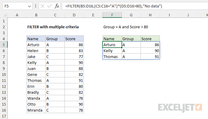Viewport: 208px width, 119px height.
Task: Click Erin's score of 80
Action: [74, 87]
